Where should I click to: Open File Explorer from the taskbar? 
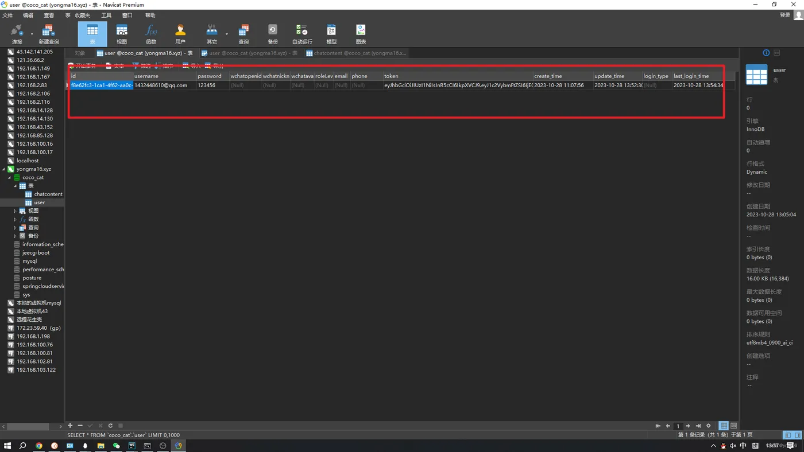tap(100, 446)
